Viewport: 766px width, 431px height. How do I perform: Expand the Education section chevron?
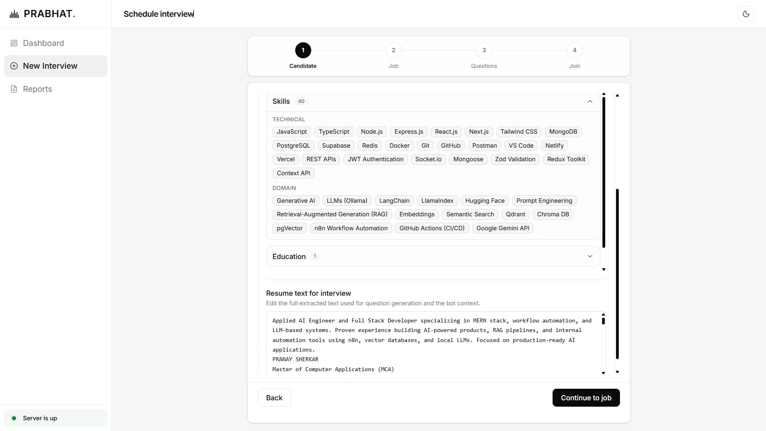590,256
